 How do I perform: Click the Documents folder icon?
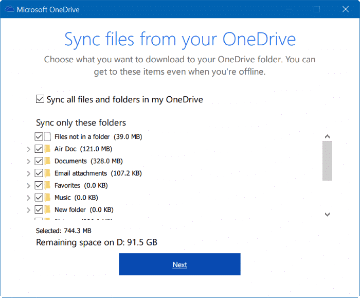pyautogui.click(x=47, y=161)
